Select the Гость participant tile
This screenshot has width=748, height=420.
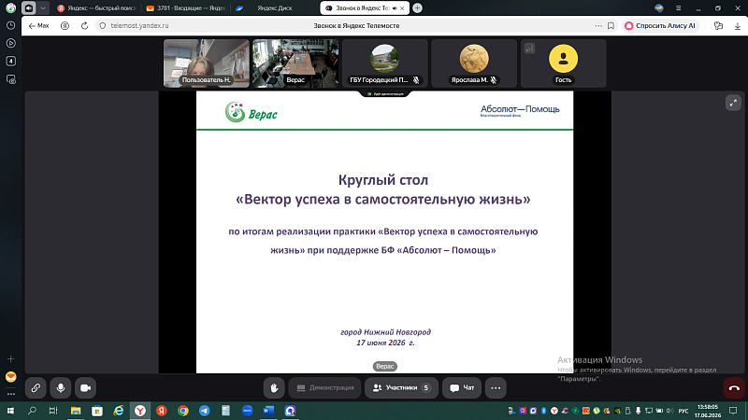[x=563, y=63]
